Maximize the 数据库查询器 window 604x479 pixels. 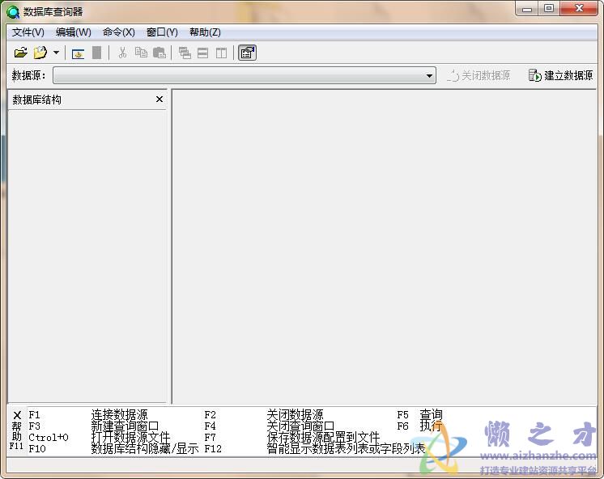549,8
